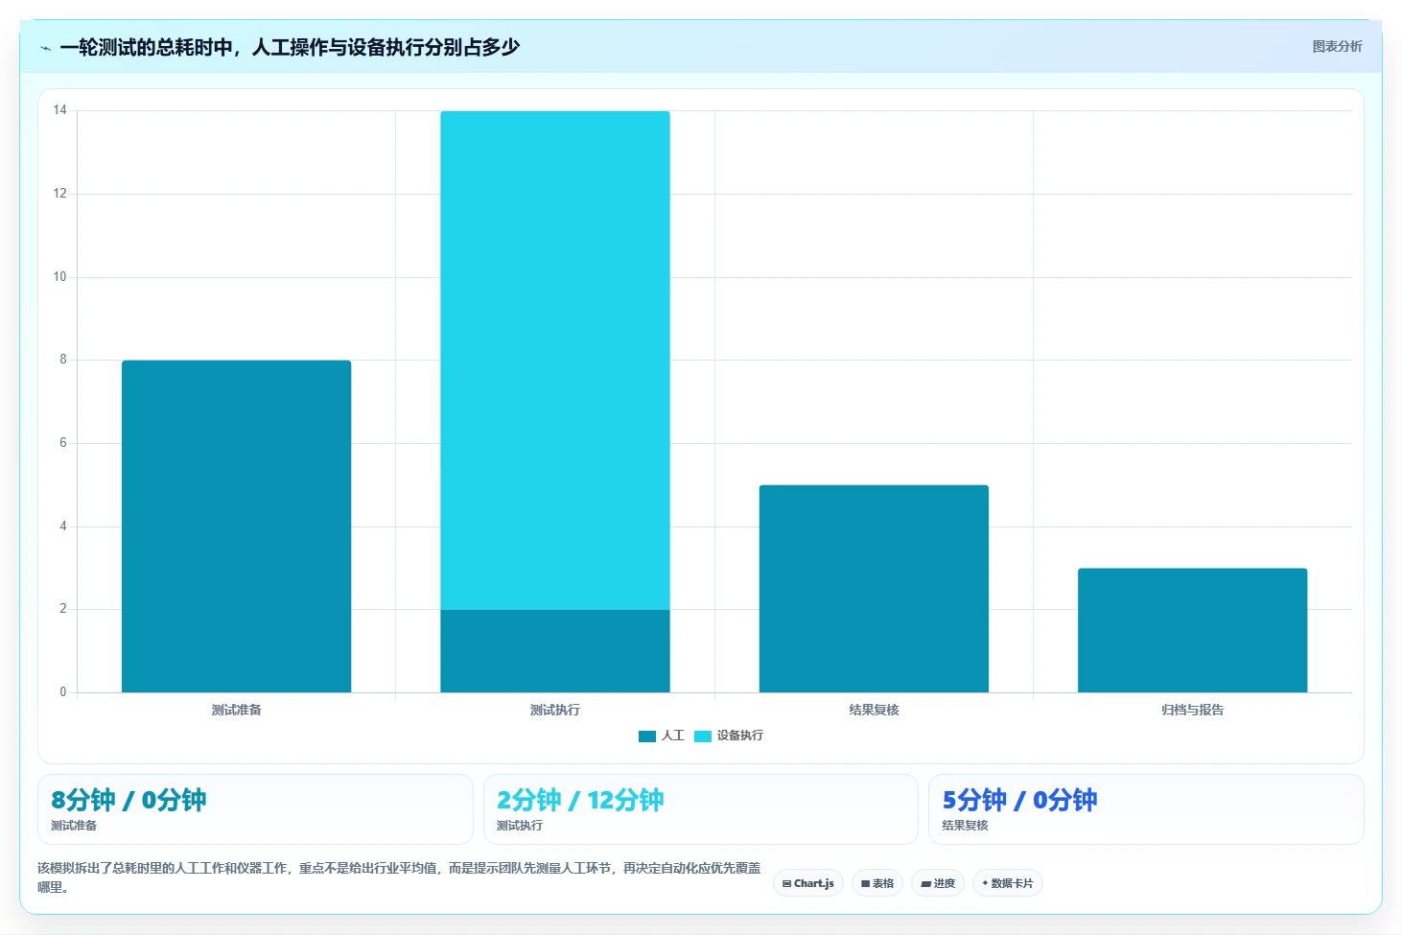
Task: Click the y-axis value 6
Action: [x=63, y=443]
